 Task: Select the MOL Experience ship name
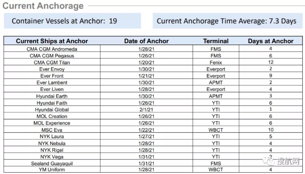[52, 123]
